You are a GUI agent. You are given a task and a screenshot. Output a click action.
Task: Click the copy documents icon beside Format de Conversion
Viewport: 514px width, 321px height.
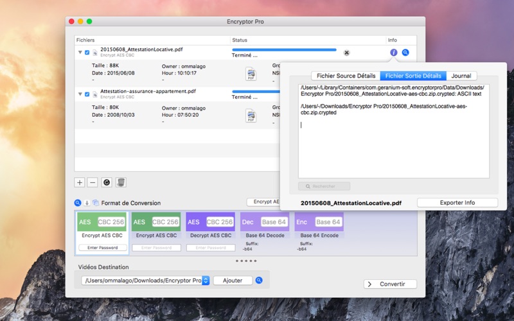coord(96,203)
